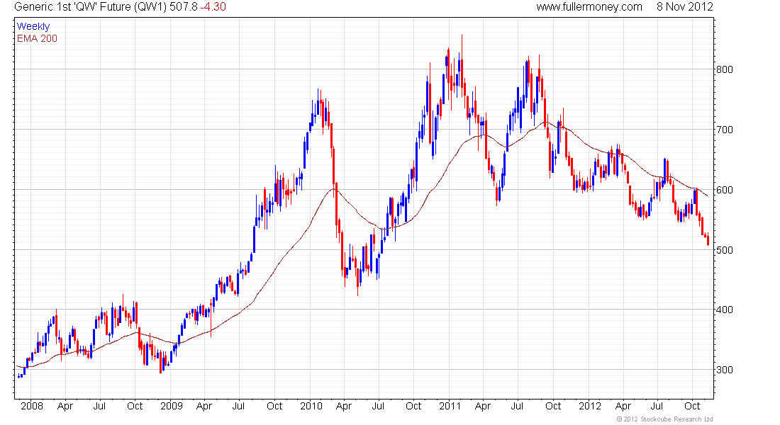Click the last red candle near 507
Screen dimensions: 780x425
tap(708, 239)
